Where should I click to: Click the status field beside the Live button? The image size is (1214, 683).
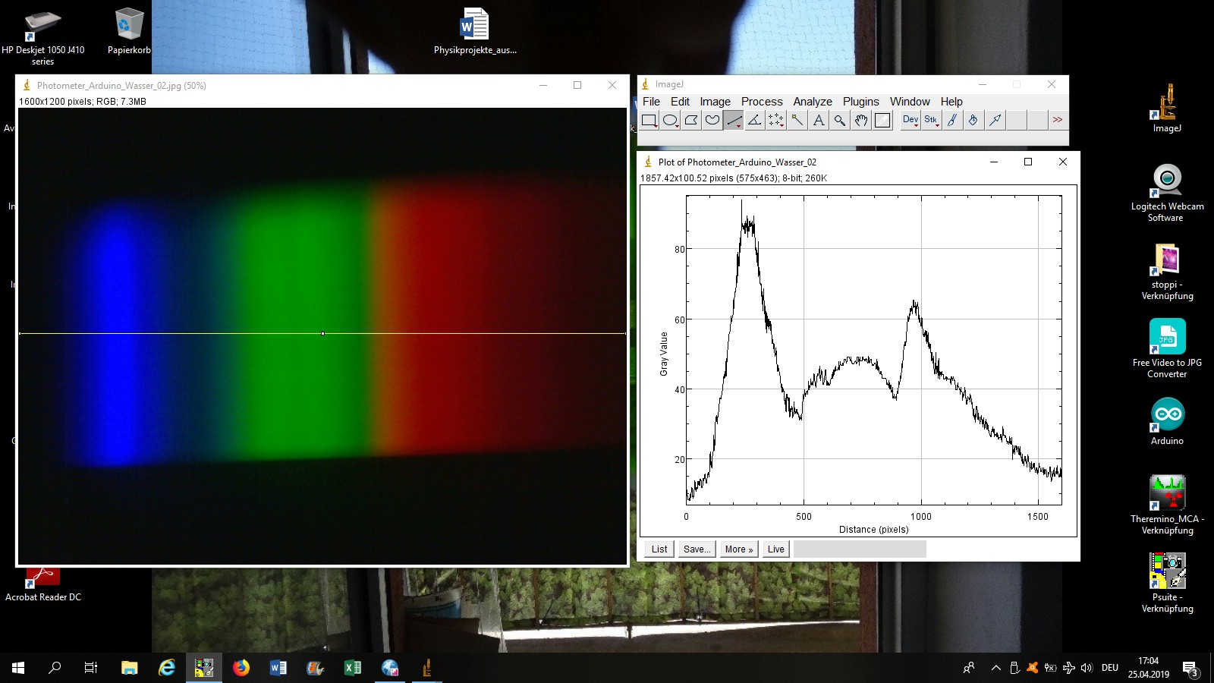(x=860, y=549)
